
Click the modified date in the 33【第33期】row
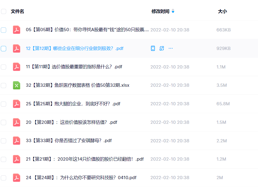click(x=170, y=141)
